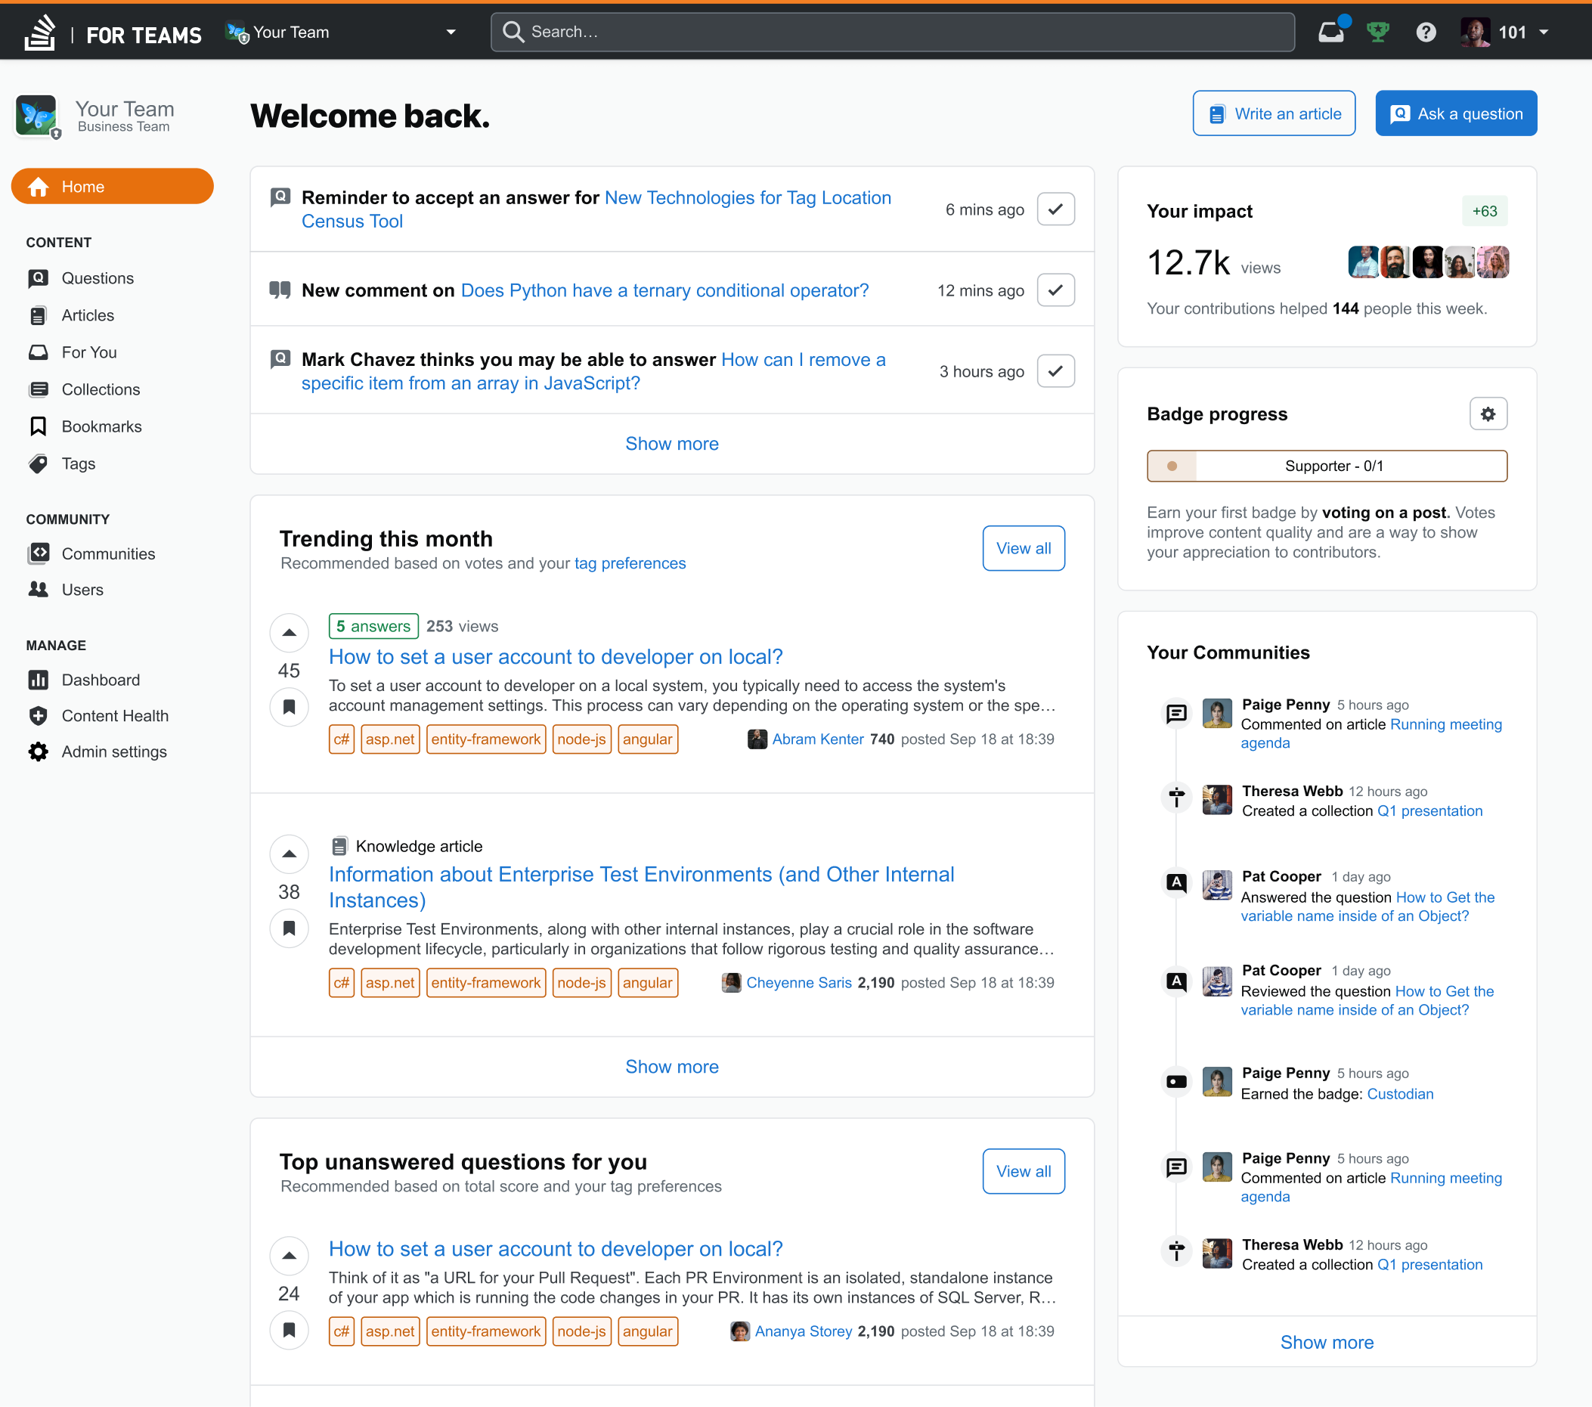1592x1407 pixels.
Task: Click the Supporter badge progress bar
Action: (1327, 466)
